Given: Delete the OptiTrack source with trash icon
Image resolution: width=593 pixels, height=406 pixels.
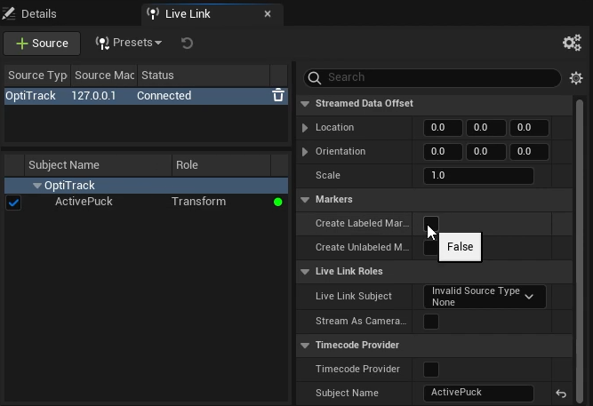Looking at the screenshot, I should [278, 96].
